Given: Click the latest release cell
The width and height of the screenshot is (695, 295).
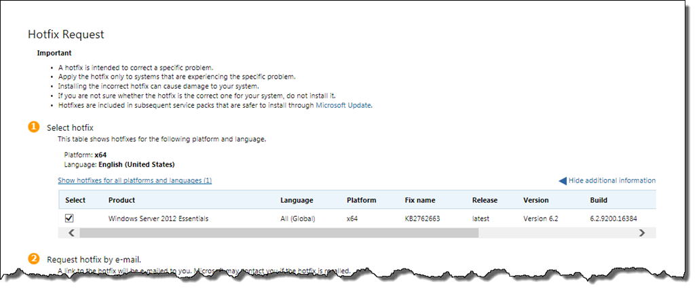Looking at the screenshot, I should click(x=481, y=218).
